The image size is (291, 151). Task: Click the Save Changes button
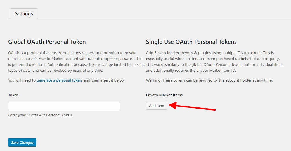pos(22,142)
